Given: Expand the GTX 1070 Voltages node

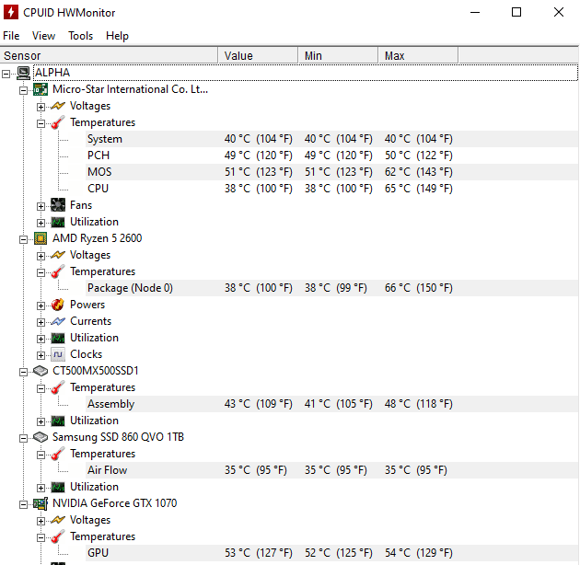Looking at the screenshot, I should pos(41,521).
